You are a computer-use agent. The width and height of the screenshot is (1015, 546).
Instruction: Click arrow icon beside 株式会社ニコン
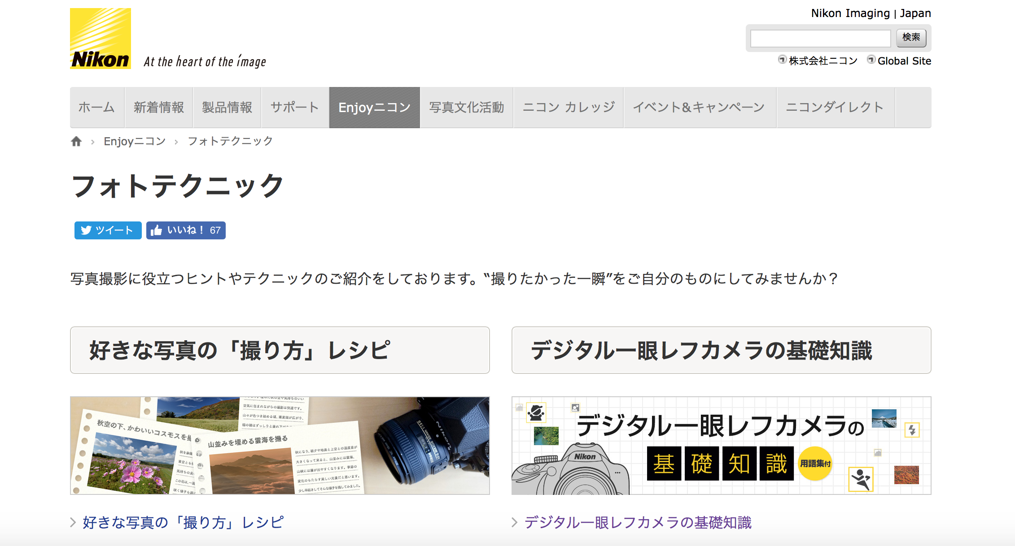point(782,60)
